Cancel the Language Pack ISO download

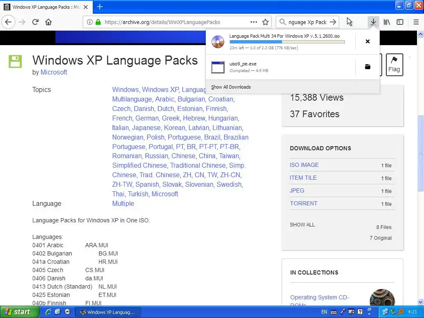click(368, 41)
